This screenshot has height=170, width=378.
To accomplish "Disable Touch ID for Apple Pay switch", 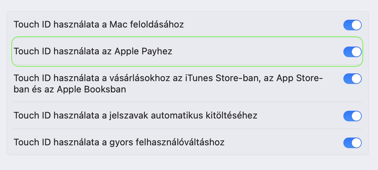I will pos(352,52).
